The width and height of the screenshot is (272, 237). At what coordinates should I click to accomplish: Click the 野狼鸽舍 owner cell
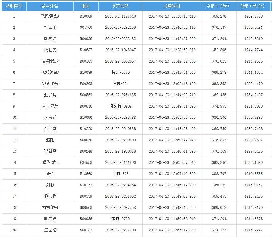[50, 84]
